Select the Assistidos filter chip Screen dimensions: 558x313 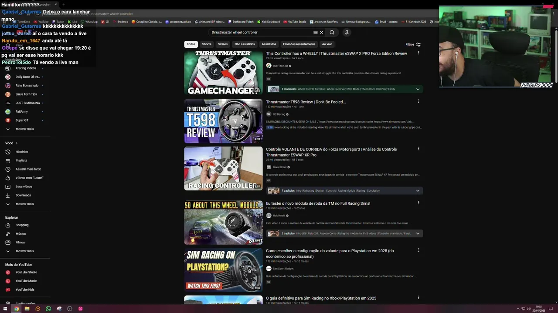269,44
